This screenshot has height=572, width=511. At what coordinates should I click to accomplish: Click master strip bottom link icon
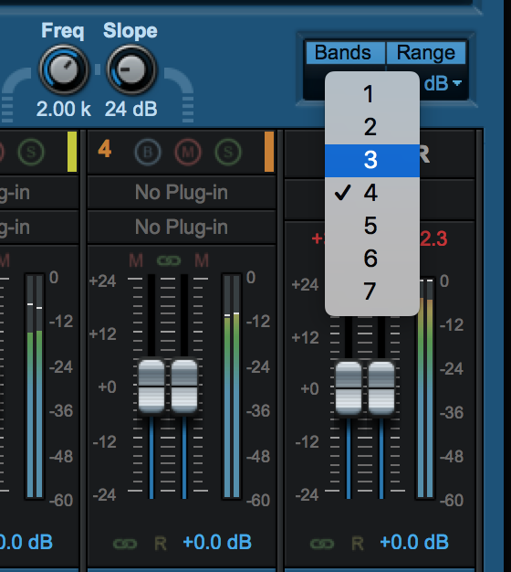tap(322, 544)
